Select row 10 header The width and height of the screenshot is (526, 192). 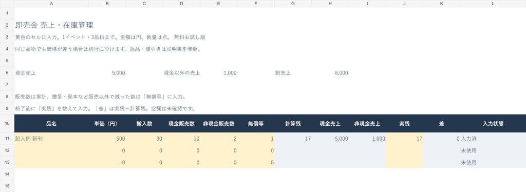(x=7, y=123)
